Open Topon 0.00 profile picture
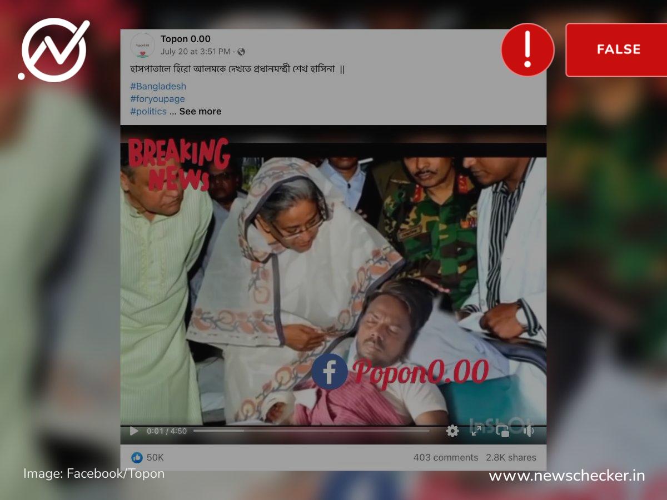 coord(143,46)
